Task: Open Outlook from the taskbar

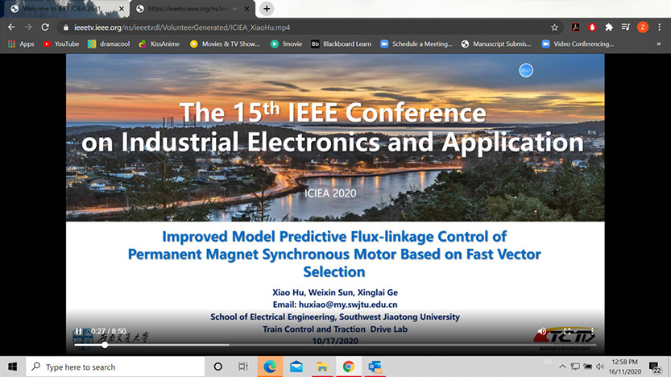Action: click(x=375, y=367)
